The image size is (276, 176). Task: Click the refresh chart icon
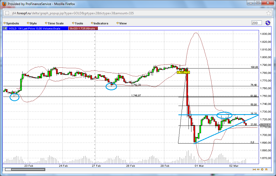click(x=268, y=23)
